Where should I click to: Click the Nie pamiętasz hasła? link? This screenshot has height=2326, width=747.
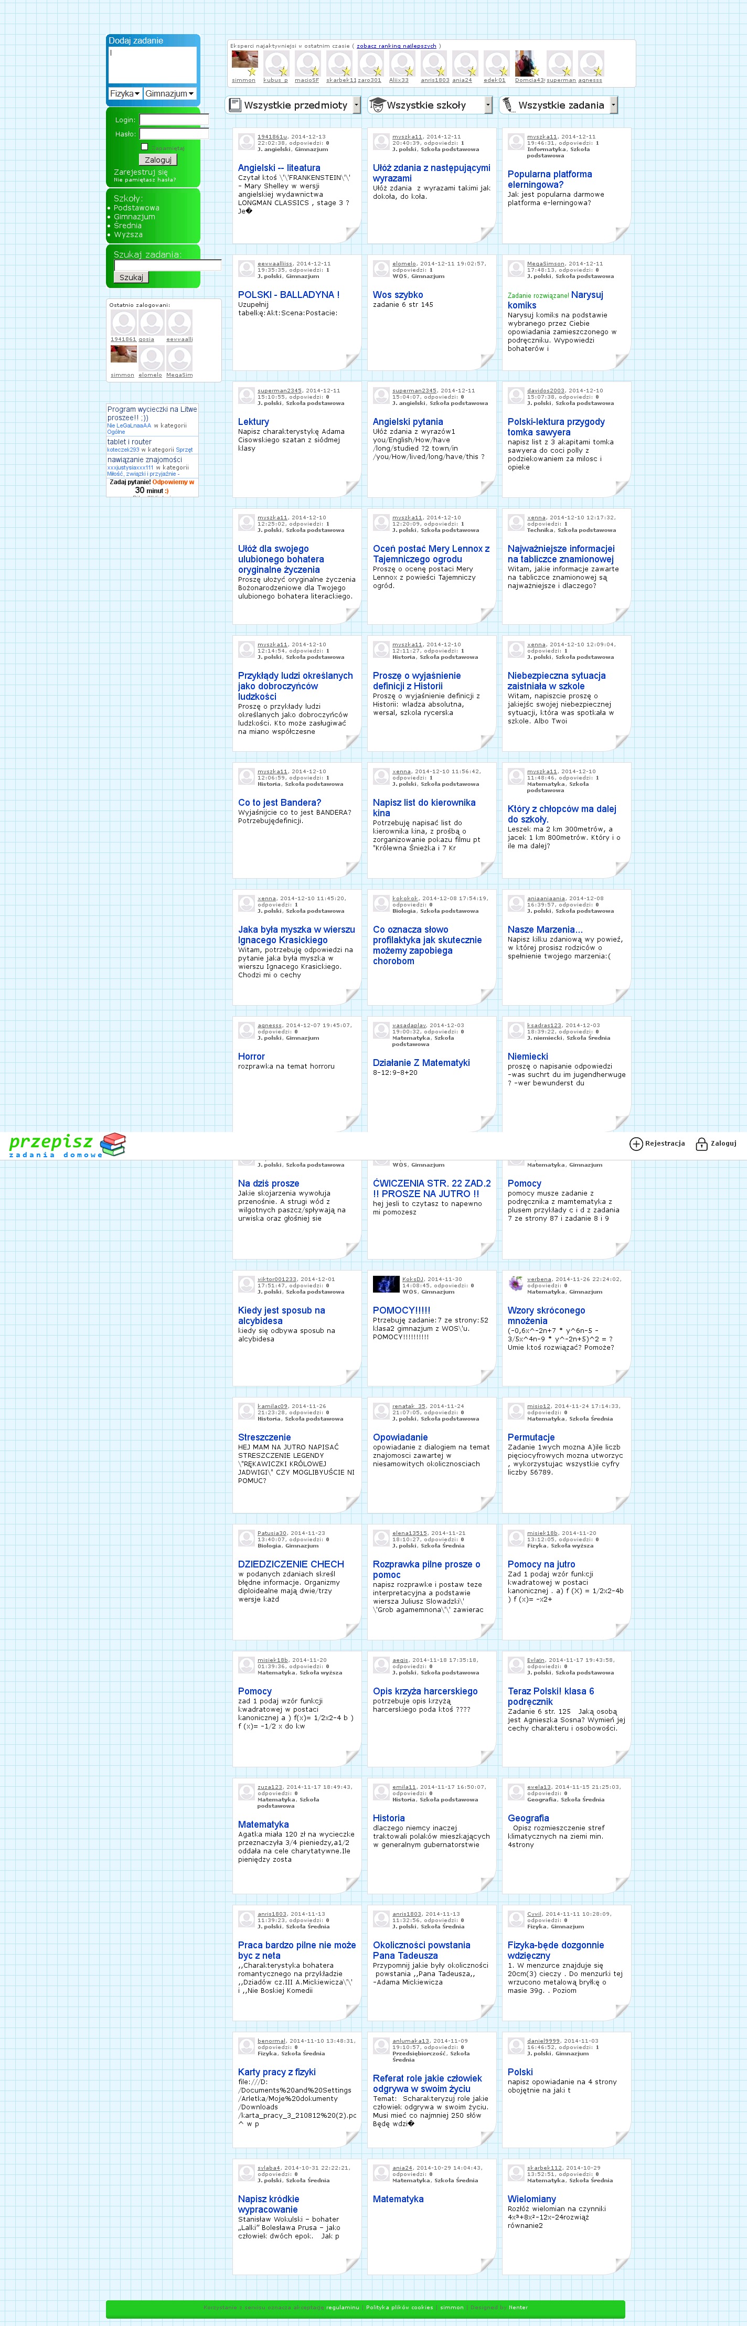coord(145,180)
